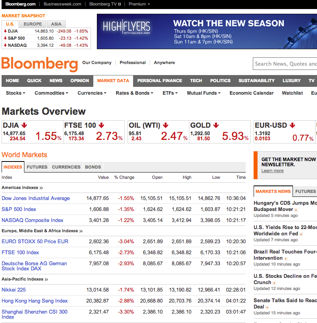Click the red down arrow beside NASDAQ snapshot
The image size is (317, 323).
coord(5,45)
